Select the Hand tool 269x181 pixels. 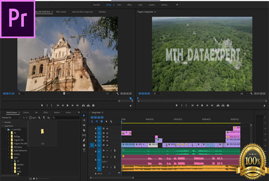click(x=84, y=145)
